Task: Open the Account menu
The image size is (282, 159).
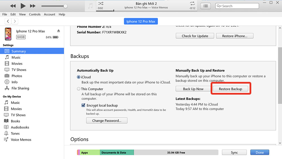Action: (49, 14)
